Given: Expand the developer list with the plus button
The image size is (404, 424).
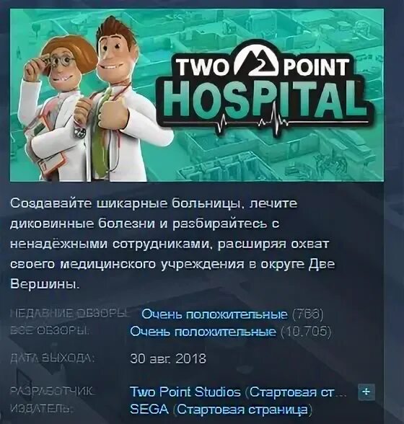Looking at the screenshot, I should pos(366,392).
